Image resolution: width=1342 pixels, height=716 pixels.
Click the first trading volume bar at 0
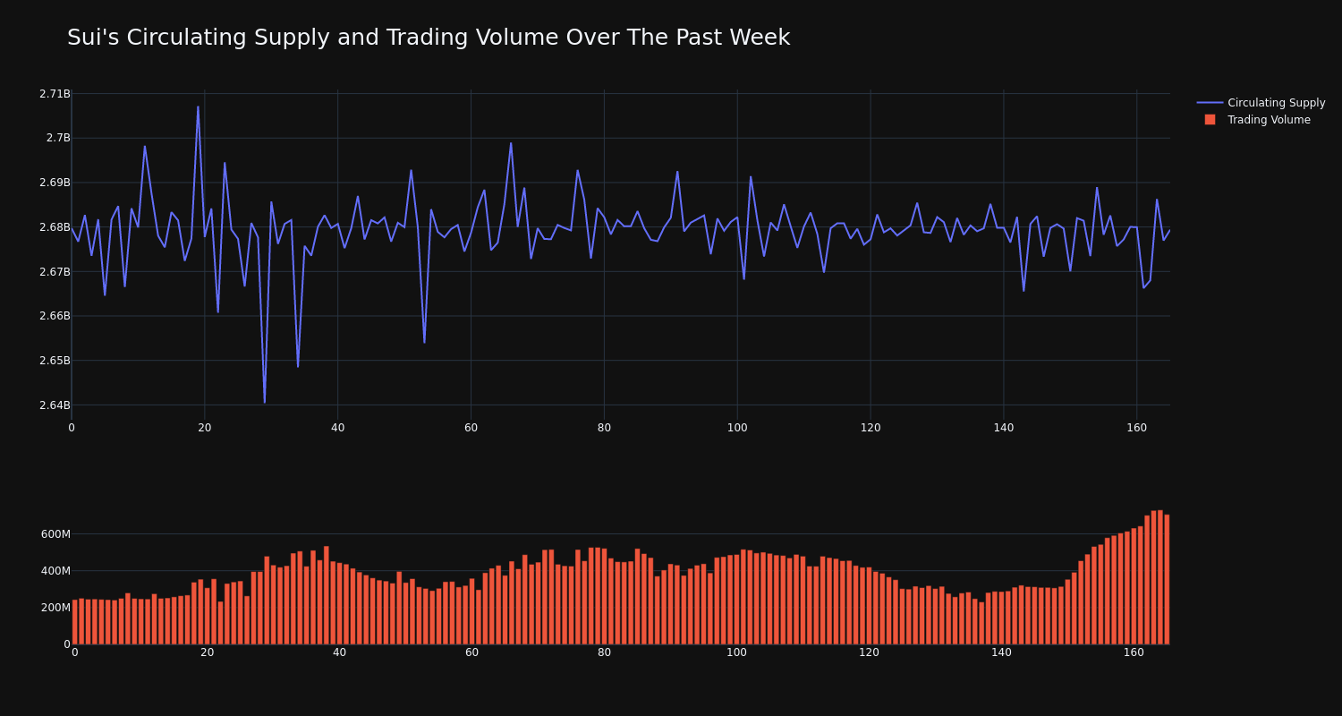point(75,622)
